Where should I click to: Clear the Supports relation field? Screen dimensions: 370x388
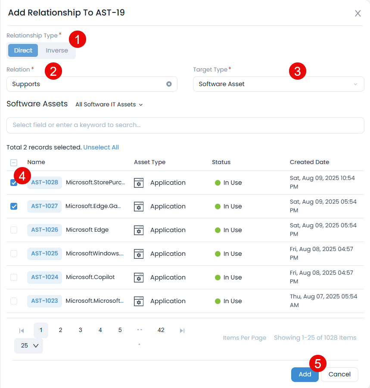pos(169,84)
